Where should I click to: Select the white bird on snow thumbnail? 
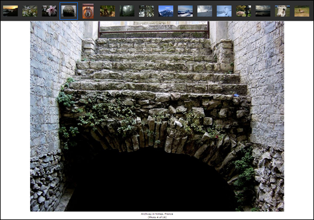[x=224, y=11]
